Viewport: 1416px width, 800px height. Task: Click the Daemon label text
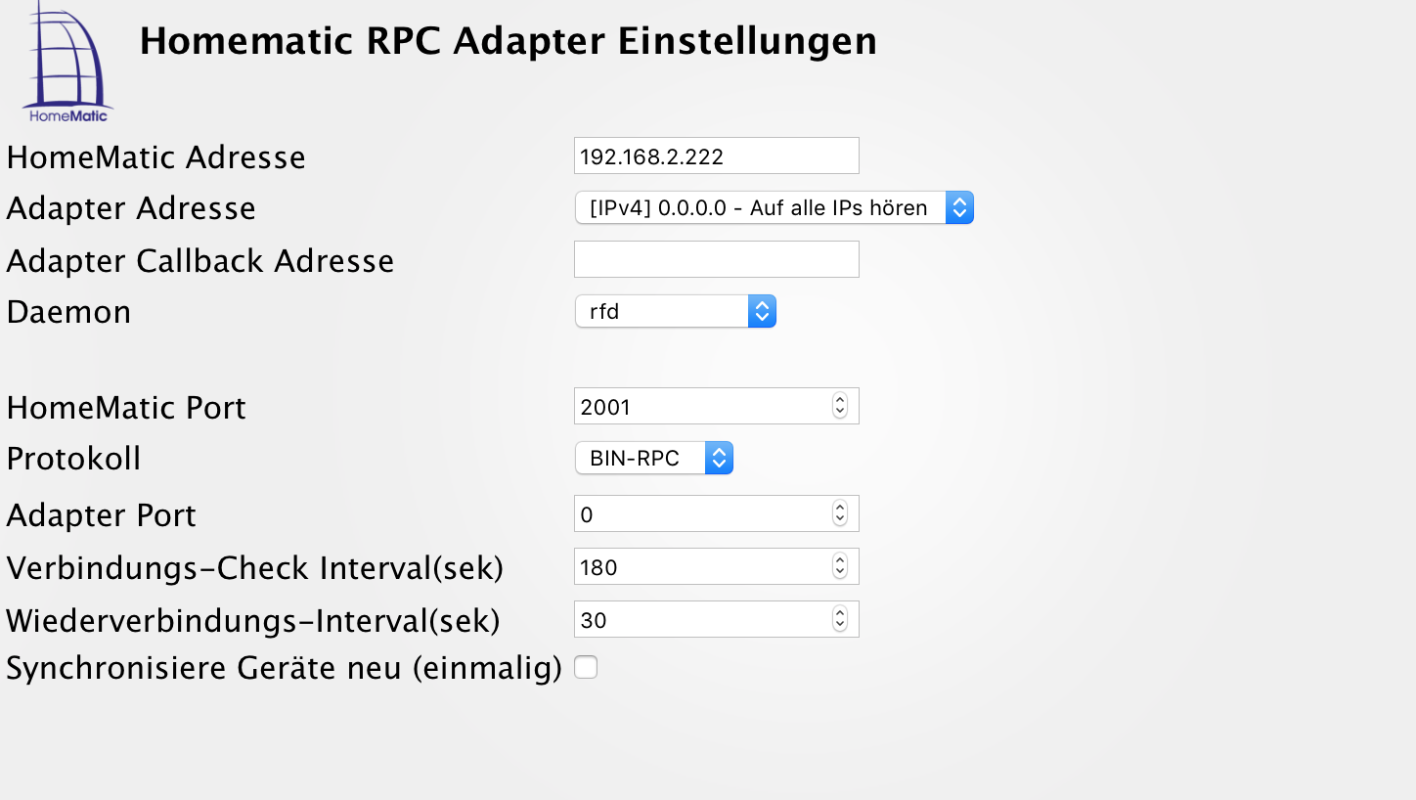68,312
